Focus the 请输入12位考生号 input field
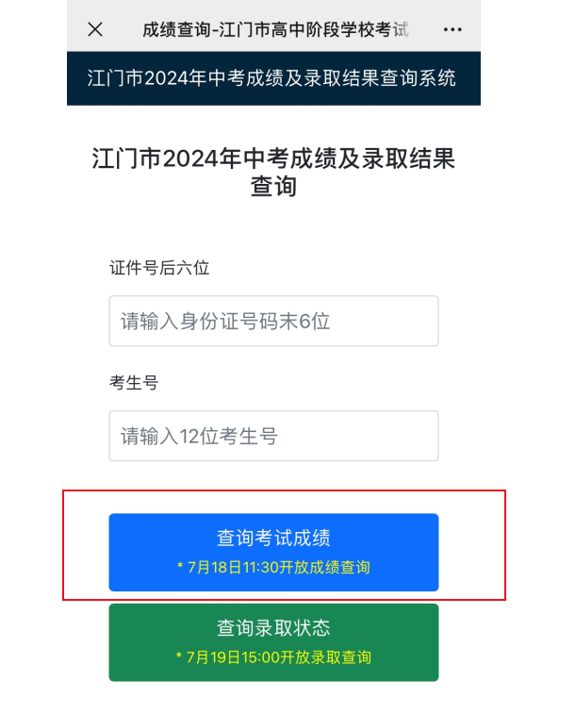 [273, 436]
